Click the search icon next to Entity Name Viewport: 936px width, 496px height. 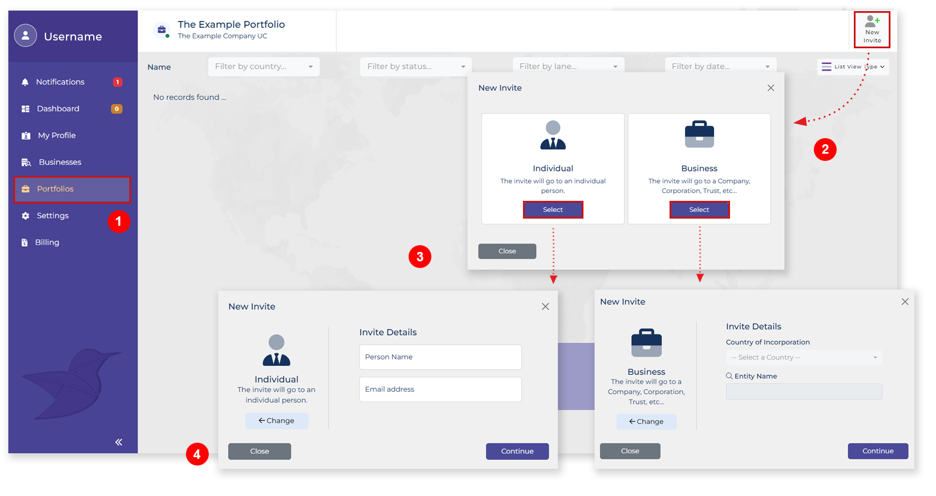tap(729, 376)
